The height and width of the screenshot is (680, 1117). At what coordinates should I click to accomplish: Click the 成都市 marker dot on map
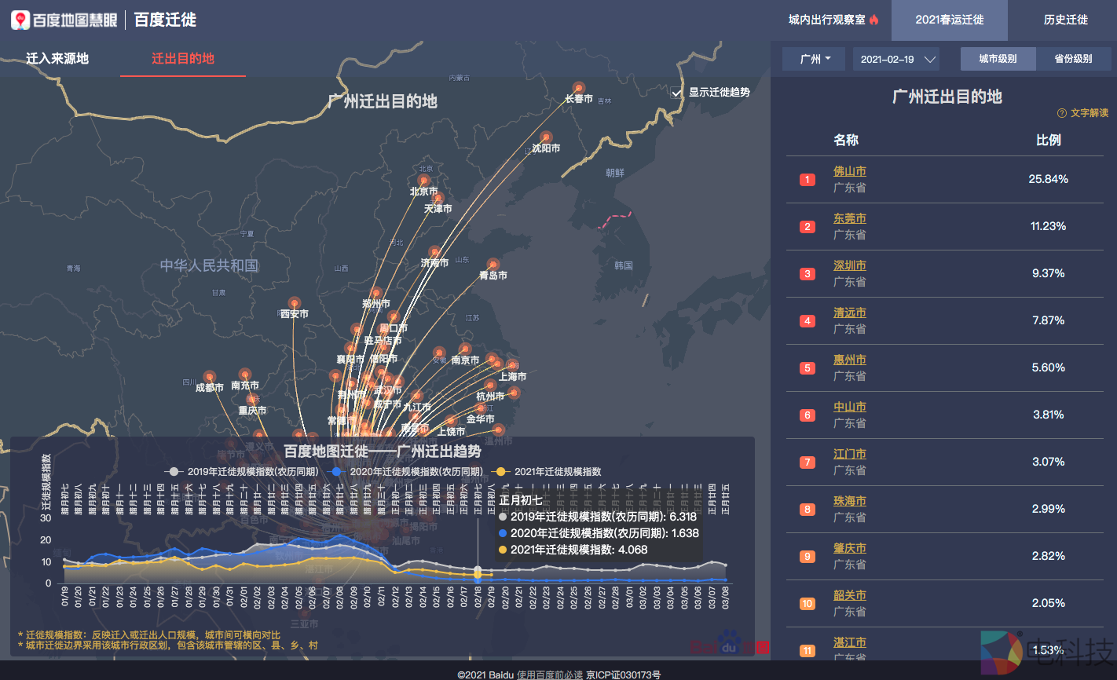click(210, 377)
